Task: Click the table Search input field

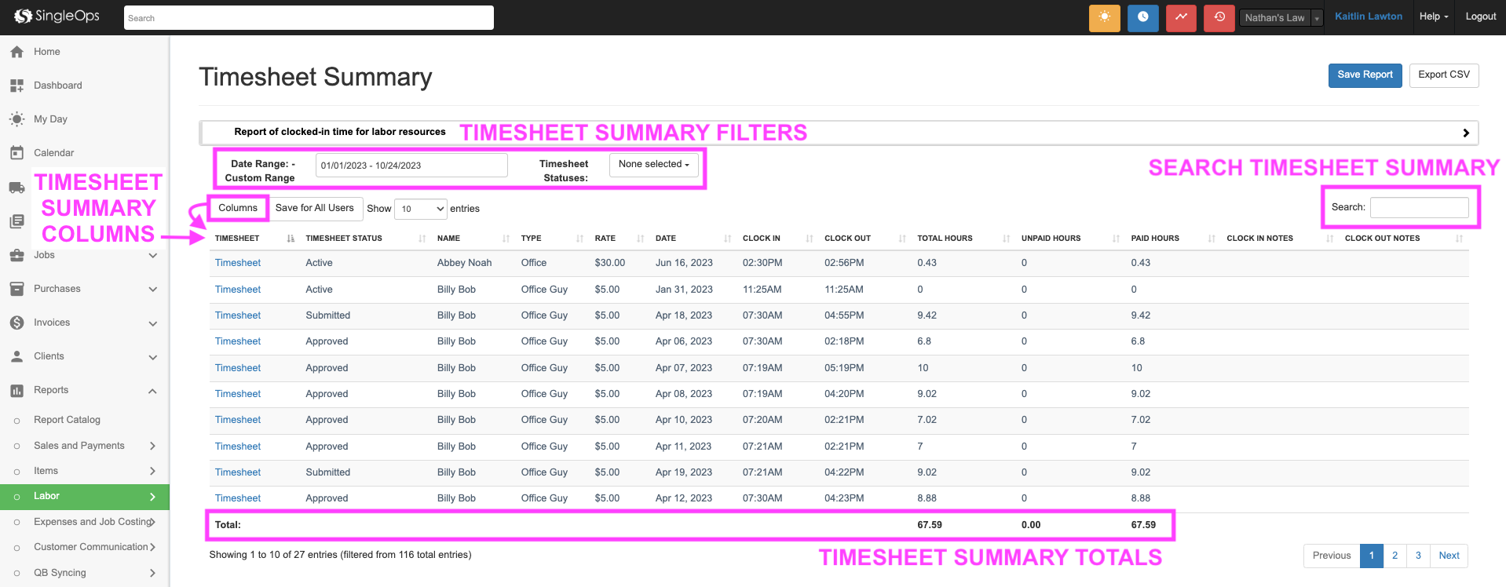Action: [1419, 207]
